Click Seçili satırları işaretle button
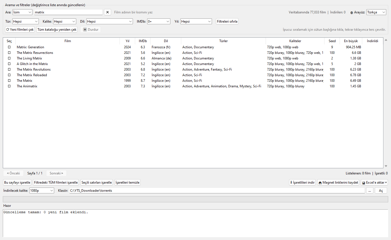 [x=97, y=183]
